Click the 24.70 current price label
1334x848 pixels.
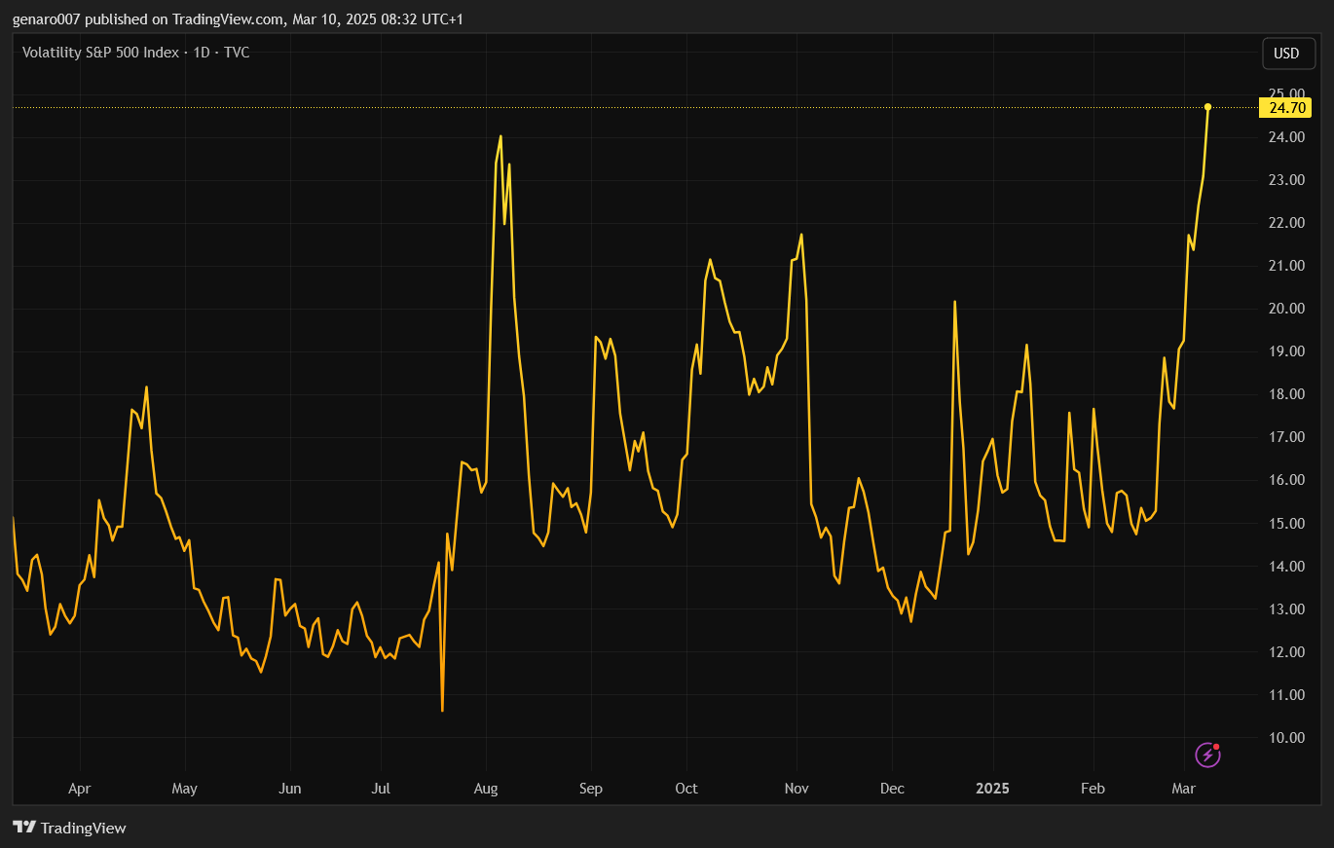tap(1286, 107)
